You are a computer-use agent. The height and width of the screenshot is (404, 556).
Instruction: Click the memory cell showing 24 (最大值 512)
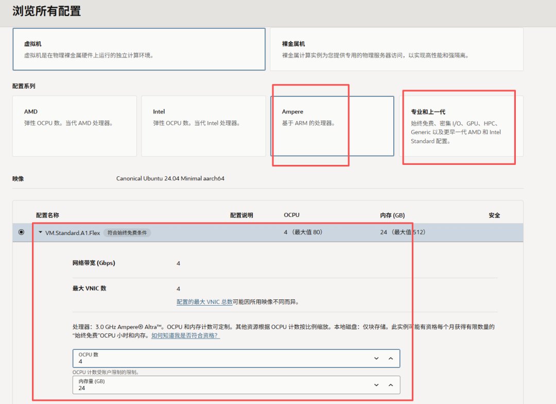point(403,232)
